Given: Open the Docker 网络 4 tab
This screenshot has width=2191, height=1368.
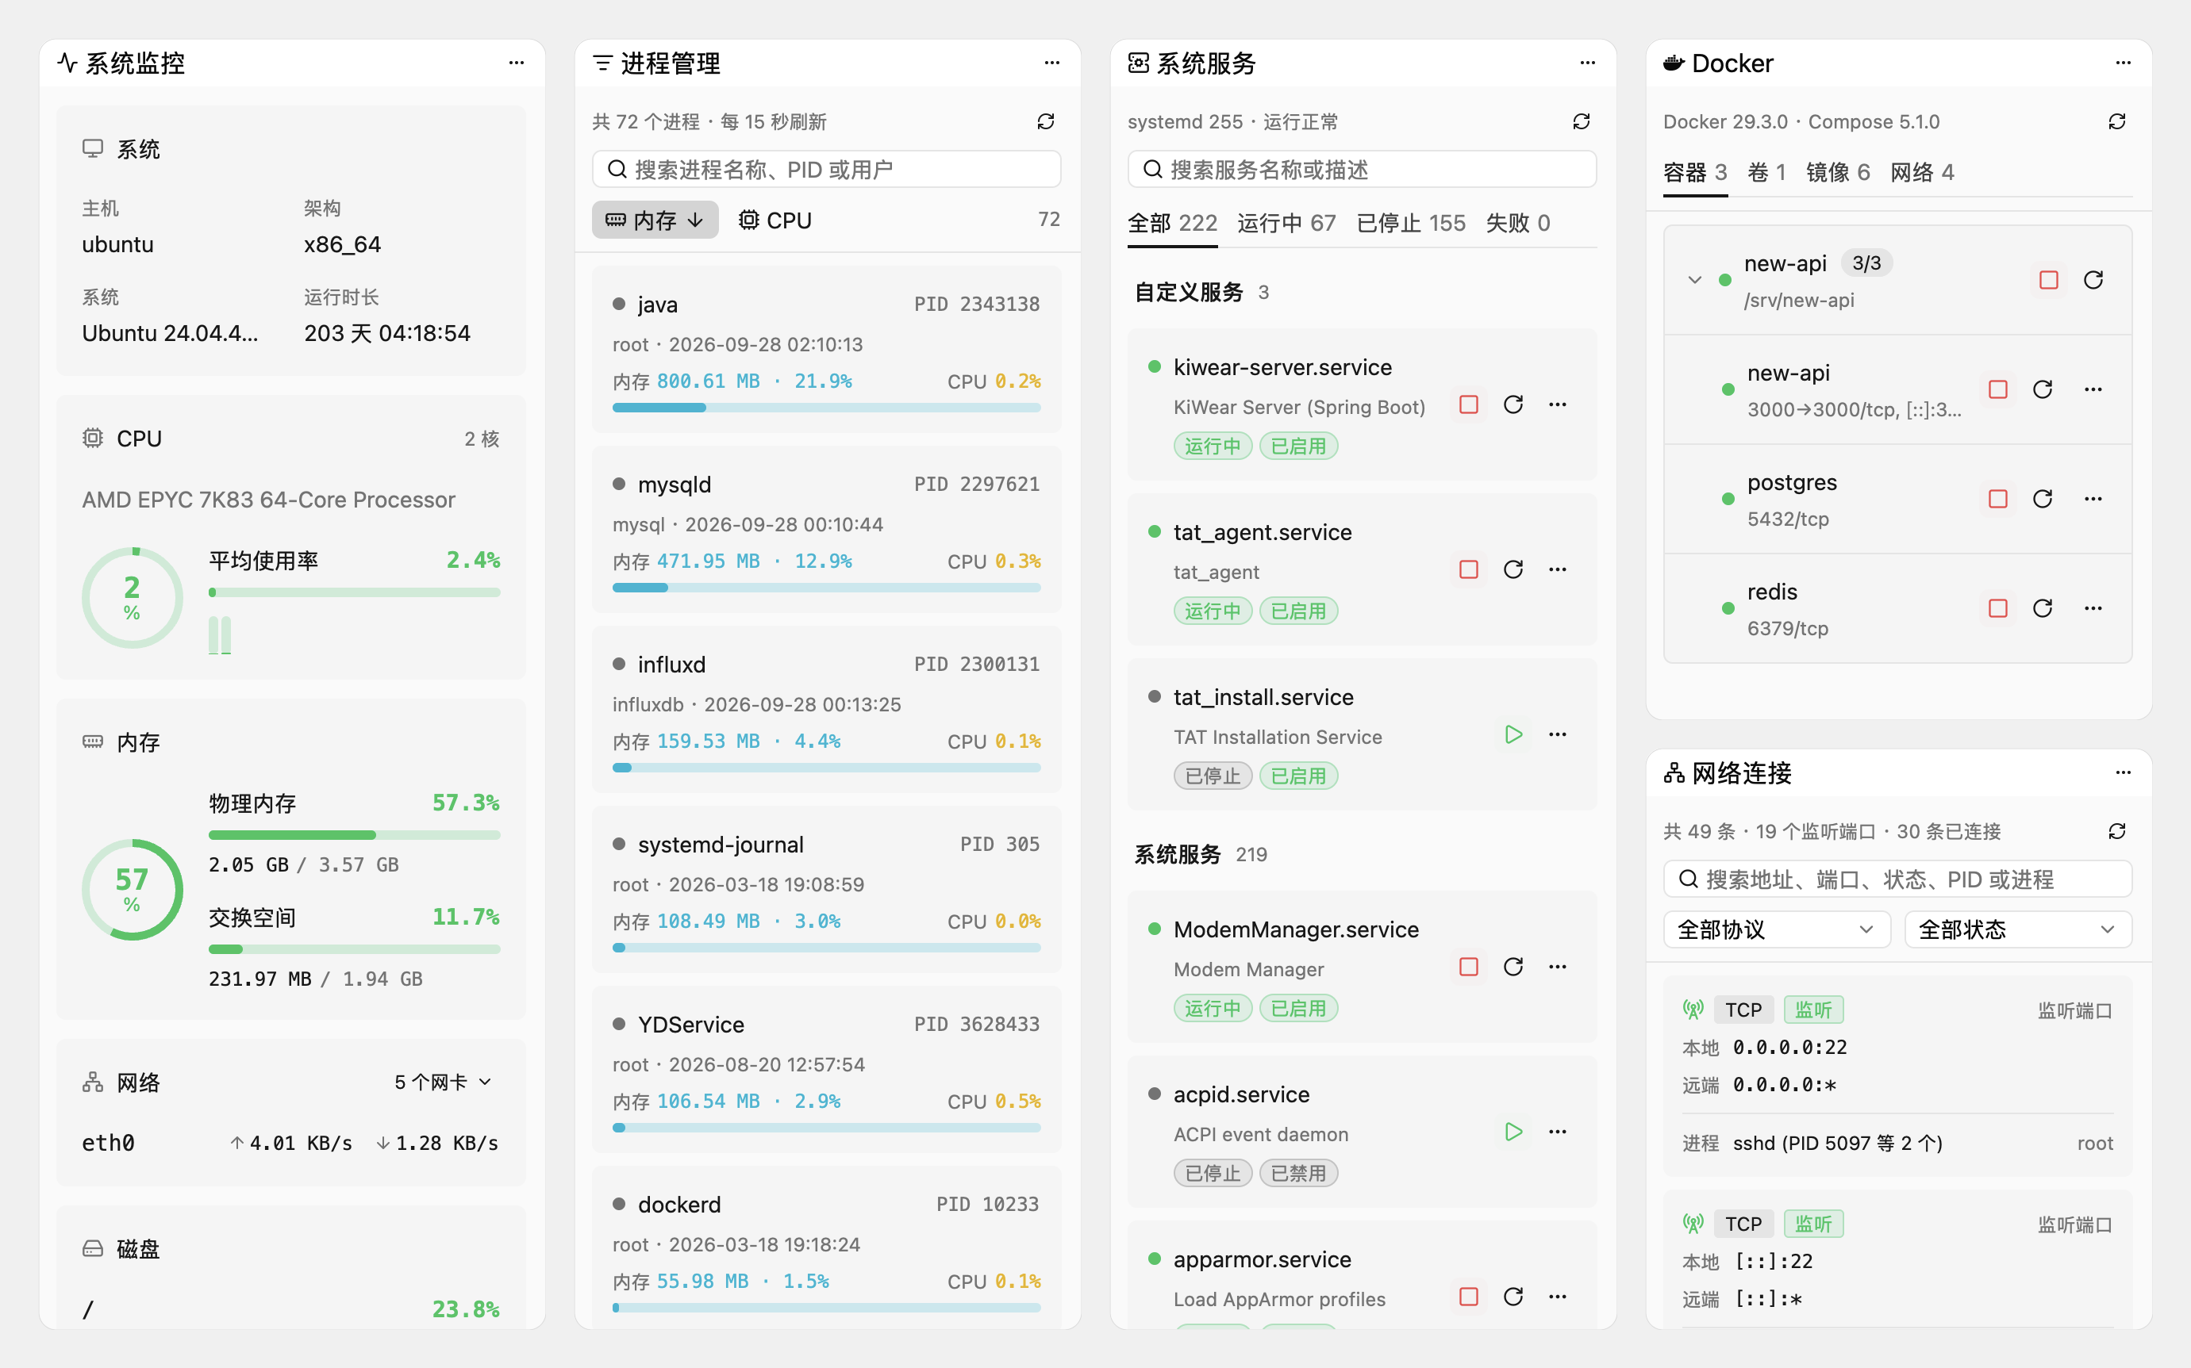Looking at the screenshot, I should pyautogui.click(x=1922, y=172).
